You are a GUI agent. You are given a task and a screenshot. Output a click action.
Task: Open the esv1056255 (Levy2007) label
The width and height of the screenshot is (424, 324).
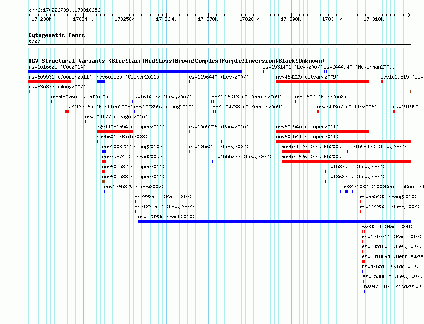(x=219, y=147)
